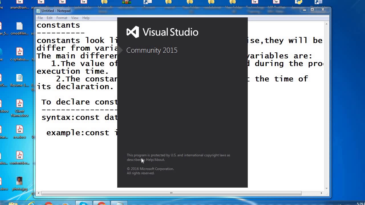The width and height of the screenshot is (365, 205).
Task: Select the photo.jpg desktop thumbnail
Action: [x=20, y=184]
